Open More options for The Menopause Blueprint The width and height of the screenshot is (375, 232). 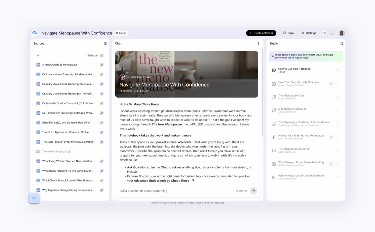(338, 150)
